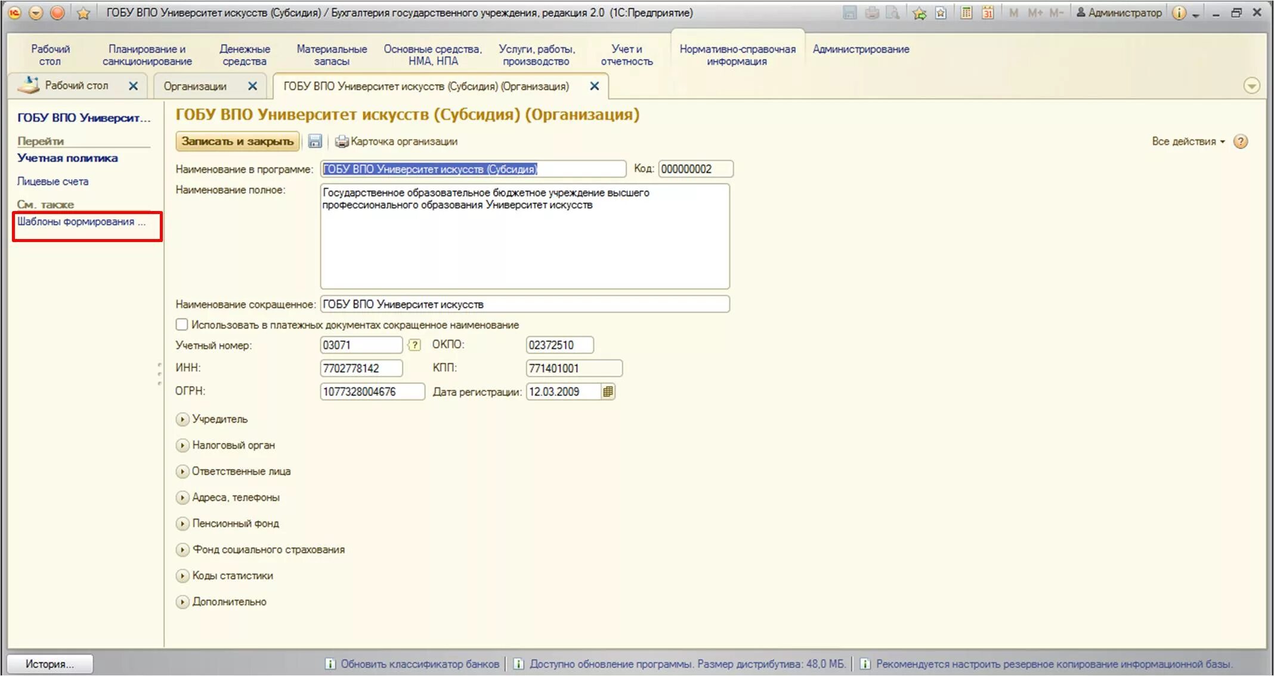This screenshot has width=1274, height=676.
Task: Open the Лицевые счета link
Action: point(52,181)
